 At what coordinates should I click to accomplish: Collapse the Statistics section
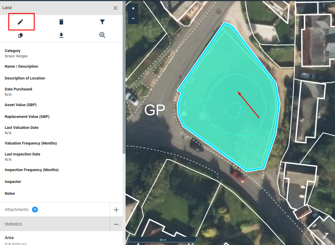click(116, 224)
